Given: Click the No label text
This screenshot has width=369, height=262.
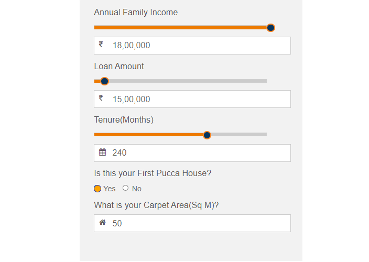Looking at the screenshot, I should pyautogui.click(x=136, y=189).
